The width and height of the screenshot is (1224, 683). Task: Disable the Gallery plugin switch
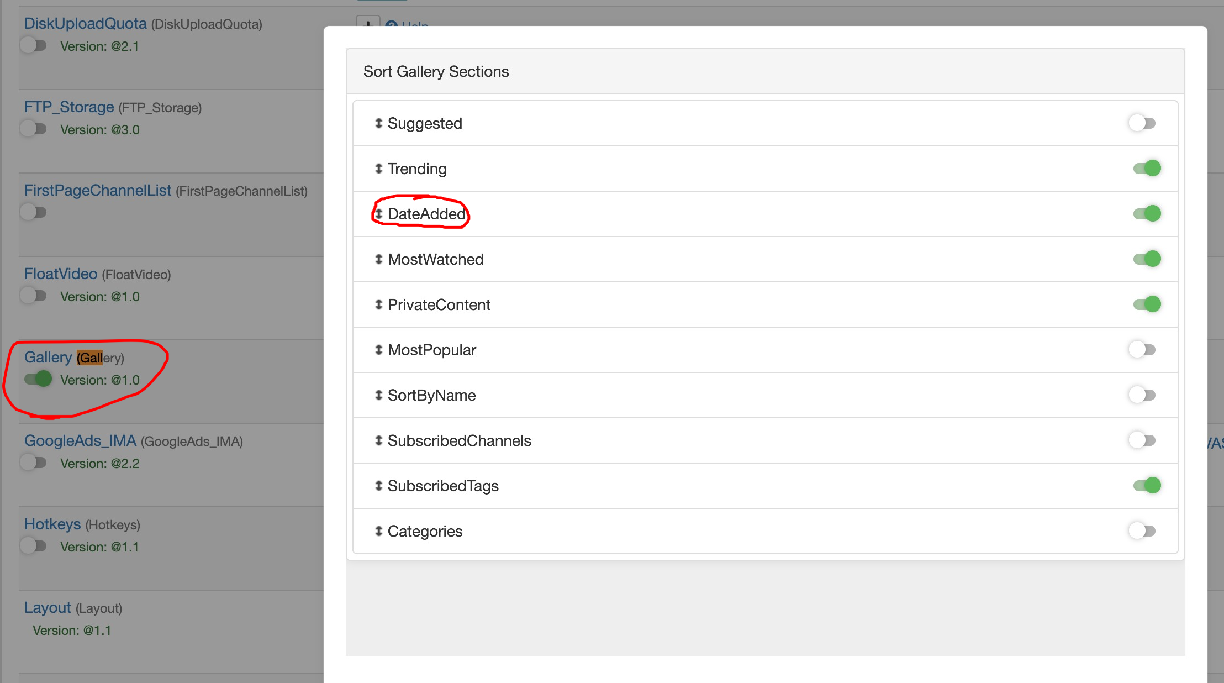tap(38, 379)
